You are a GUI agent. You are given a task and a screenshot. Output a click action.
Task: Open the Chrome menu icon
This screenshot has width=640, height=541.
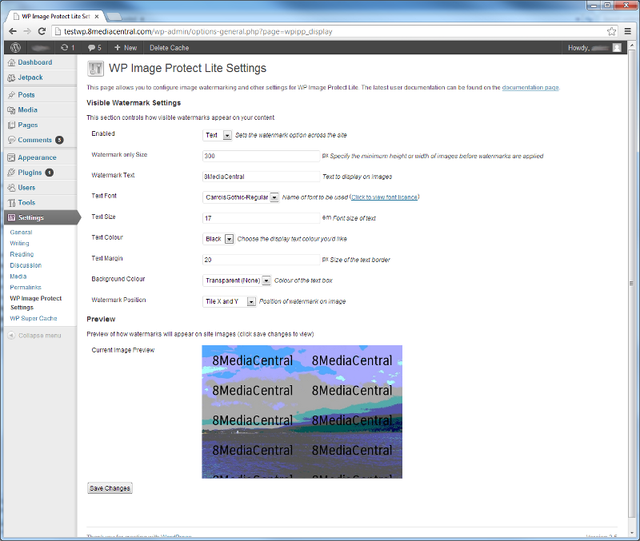628,31
